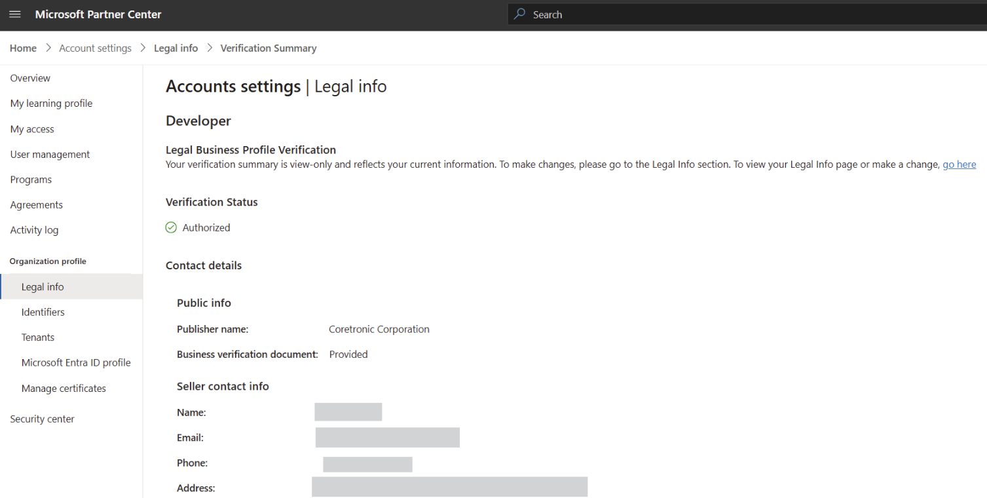The width and height of the screenshot is (987, 498).
Task: Open My learning profile
Action: (x=51, y=104)
